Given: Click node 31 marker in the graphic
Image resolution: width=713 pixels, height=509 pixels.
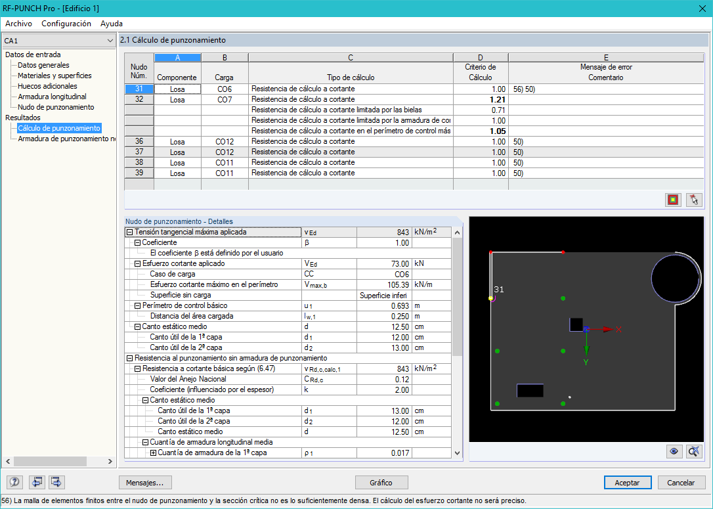Looking at the screenshot, I should 490,298.
